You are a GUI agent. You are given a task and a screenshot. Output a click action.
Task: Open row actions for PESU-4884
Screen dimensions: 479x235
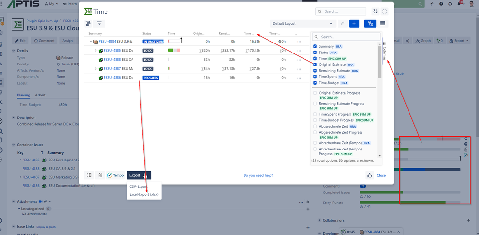[299, 42]
